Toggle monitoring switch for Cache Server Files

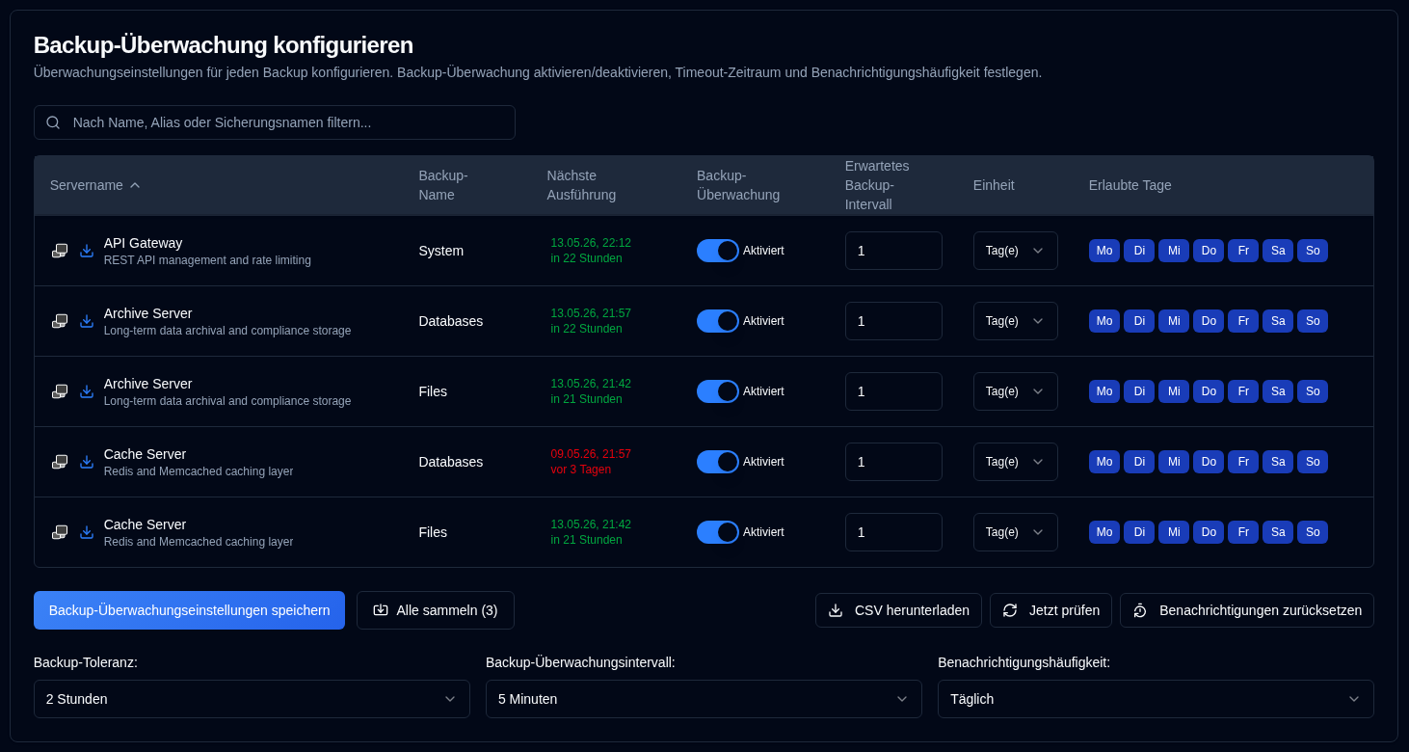point(718,532)
